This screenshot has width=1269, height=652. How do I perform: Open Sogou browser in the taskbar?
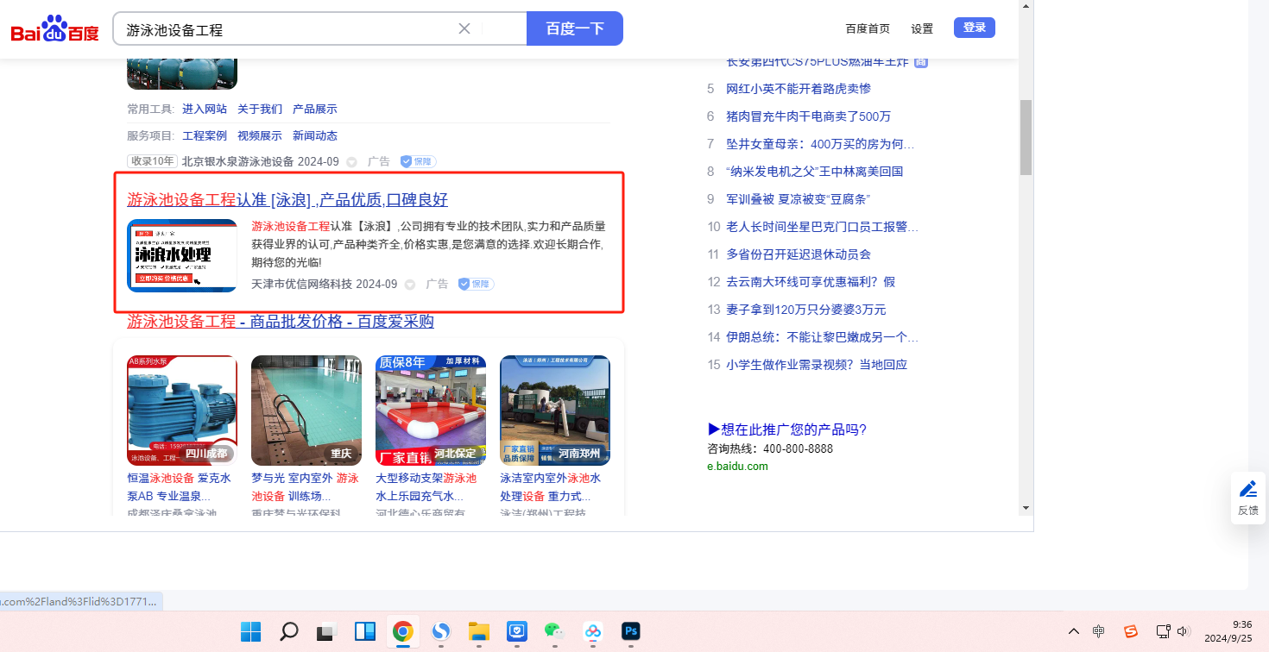[441, 631]
